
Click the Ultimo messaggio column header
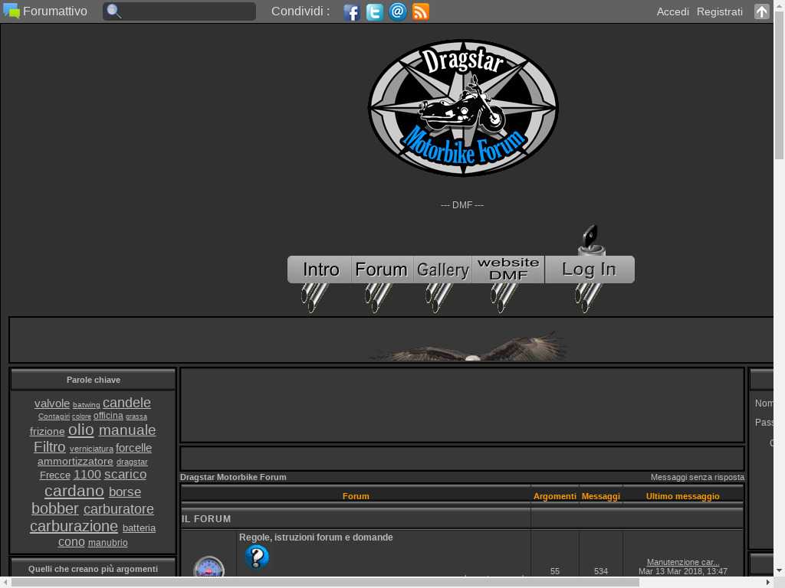click(683, 496)
